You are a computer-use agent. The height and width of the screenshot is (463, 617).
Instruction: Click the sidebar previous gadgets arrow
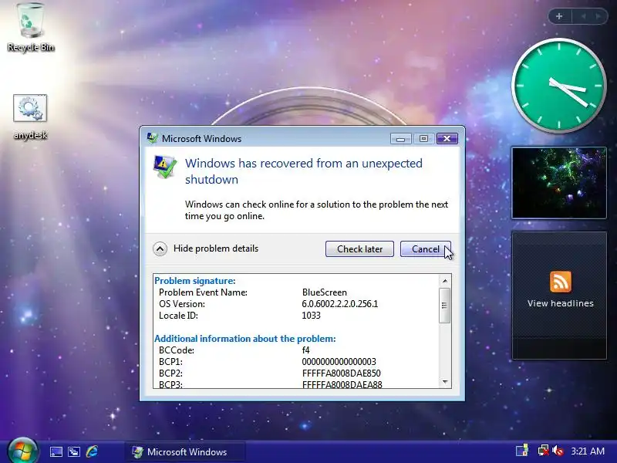point(583,16)
